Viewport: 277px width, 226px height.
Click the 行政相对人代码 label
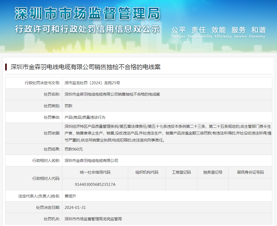[x=46, y=179]
